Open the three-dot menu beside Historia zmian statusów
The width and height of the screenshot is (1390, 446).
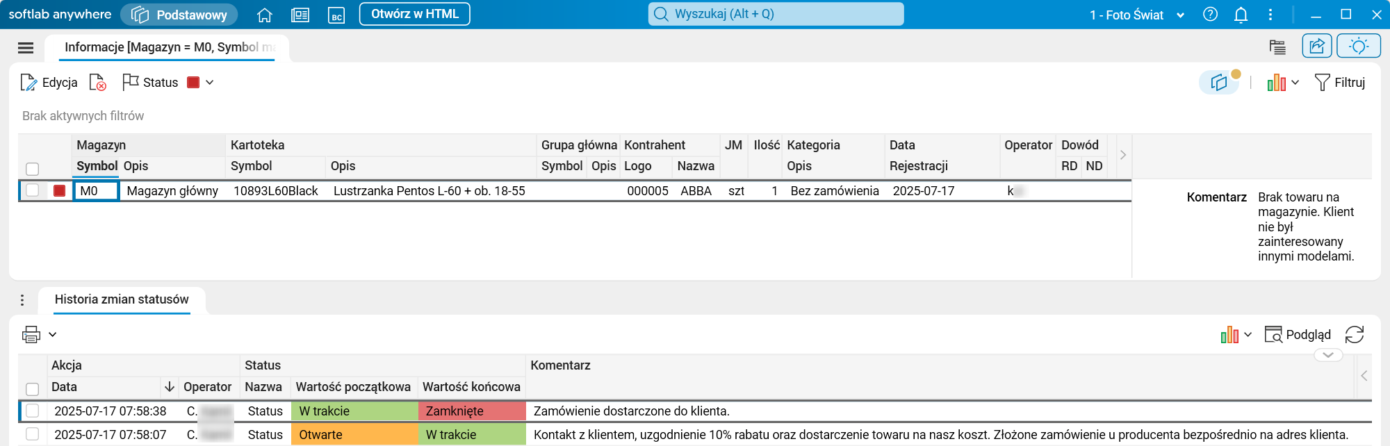pos(22,300)
